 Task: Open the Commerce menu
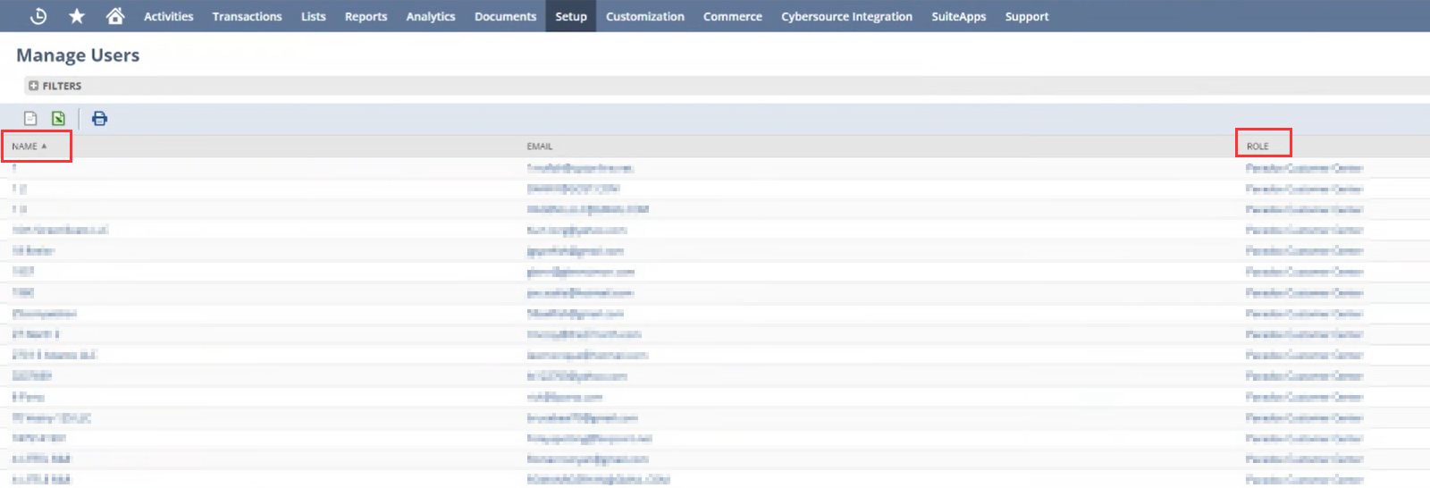tap(733, 16)
